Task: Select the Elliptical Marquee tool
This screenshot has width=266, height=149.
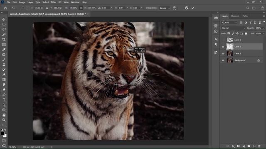Action: click(4, 24)
